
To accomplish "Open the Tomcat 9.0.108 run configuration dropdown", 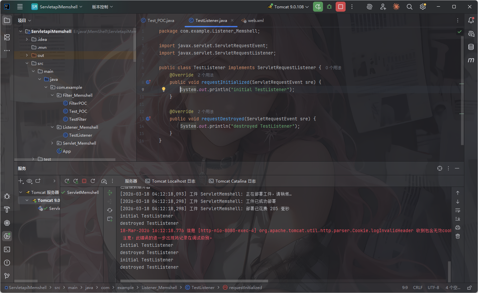I will 288,7.
